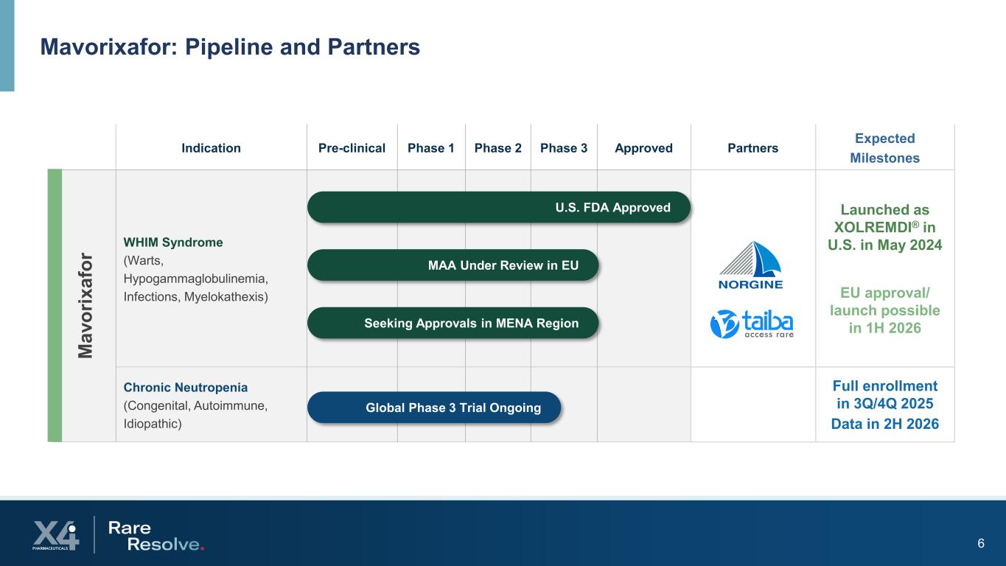Click the Phase 2 column header
The image size is (1006, 566).
(497, 148)
